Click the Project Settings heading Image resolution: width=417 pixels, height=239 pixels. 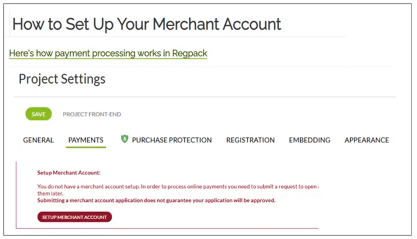click(x=62, y=79)
